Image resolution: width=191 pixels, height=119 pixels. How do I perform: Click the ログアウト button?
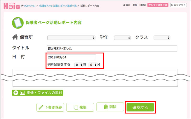coord(178,5)
